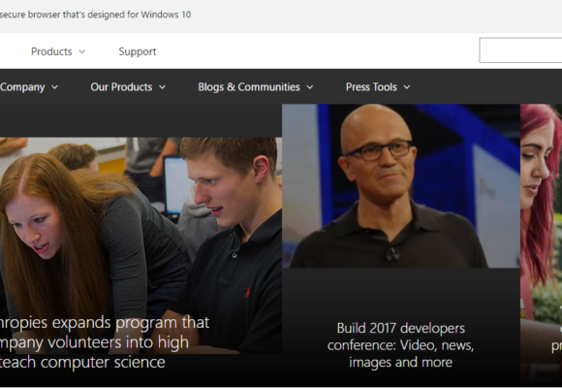
Task: Expand the Products chevron in top navigation
Action: pyautogui.click(x=82, y=51)
